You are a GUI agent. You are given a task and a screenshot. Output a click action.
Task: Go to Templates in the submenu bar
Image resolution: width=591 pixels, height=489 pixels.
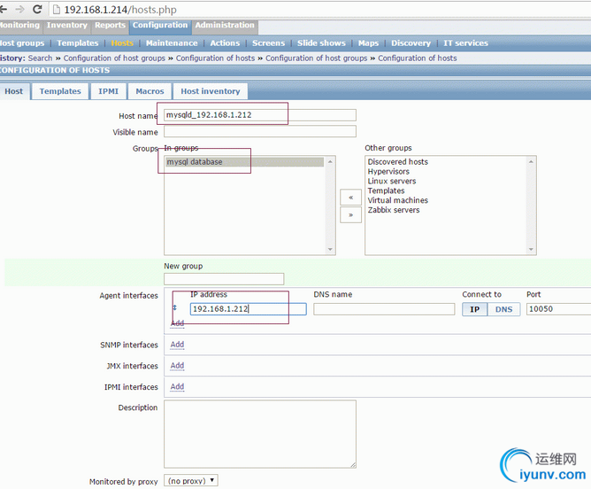click(x=78, y=43)
